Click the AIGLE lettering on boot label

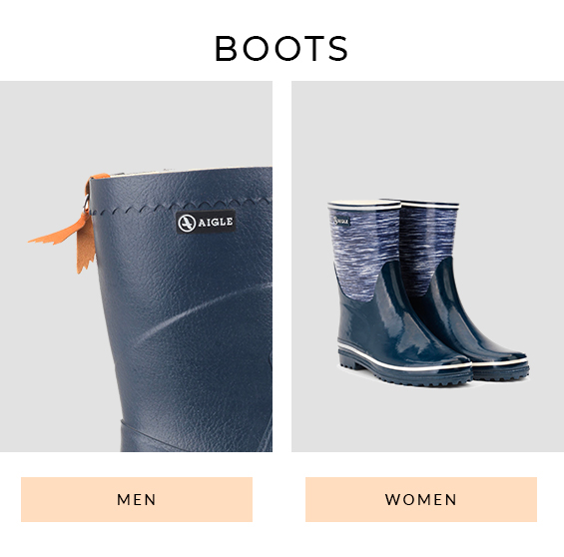coord(216,223)
